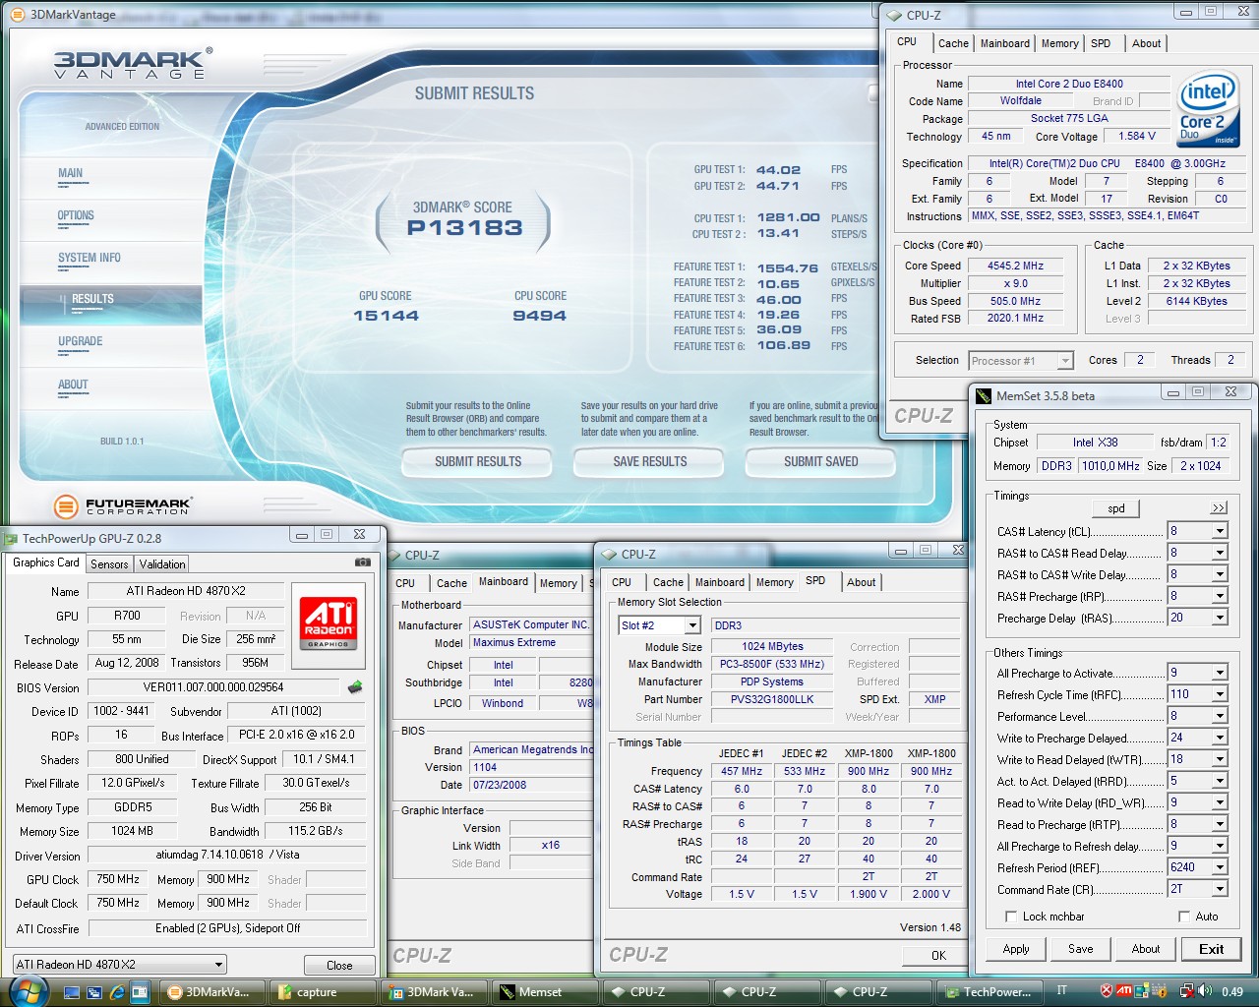Open the Memory tab in the CPU-Z SPD window
Image resolution: width=1259 pixels, height=1007 pixels.
click(774, 582)
